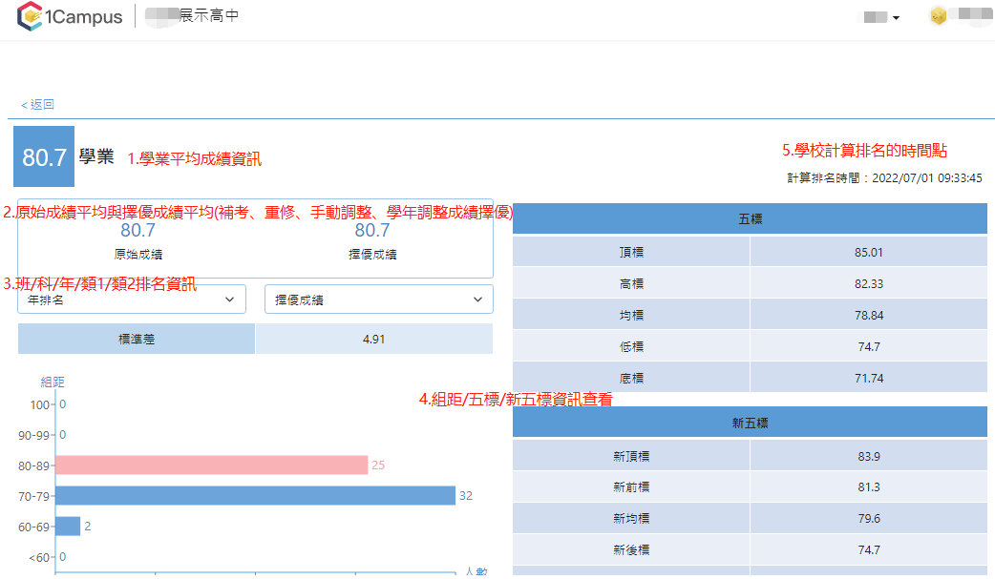The width and height of the screenshot is (995, 579).
Task: Click the 組距 axis label
Action: [x=52, y=382]
